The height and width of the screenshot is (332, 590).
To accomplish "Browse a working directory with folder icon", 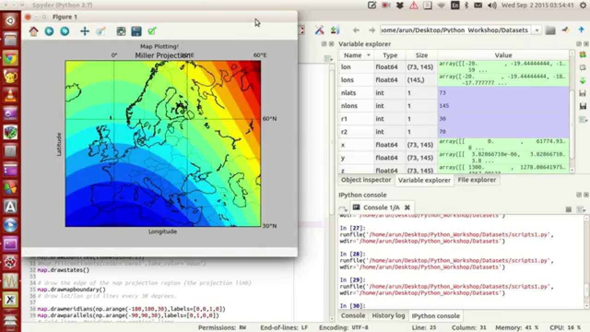I will tap(550, 30).
